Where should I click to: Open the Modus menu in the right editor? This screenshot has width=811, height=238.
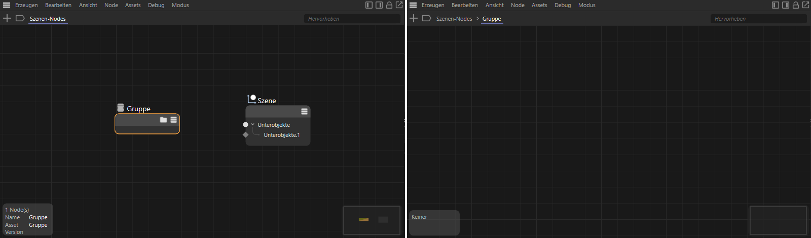(x=587, y=5)
